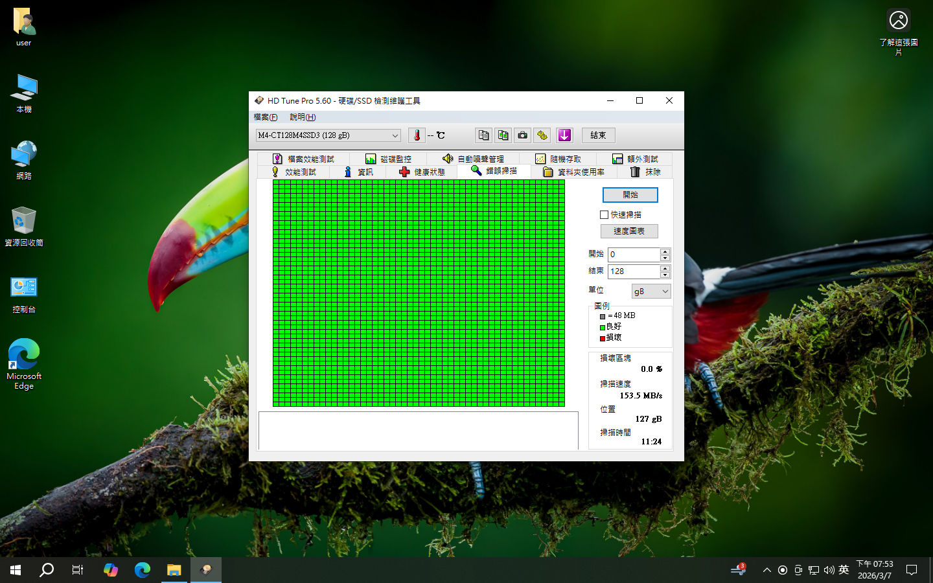
Task: Select the 本機 desktop icon
Action: 24,93
